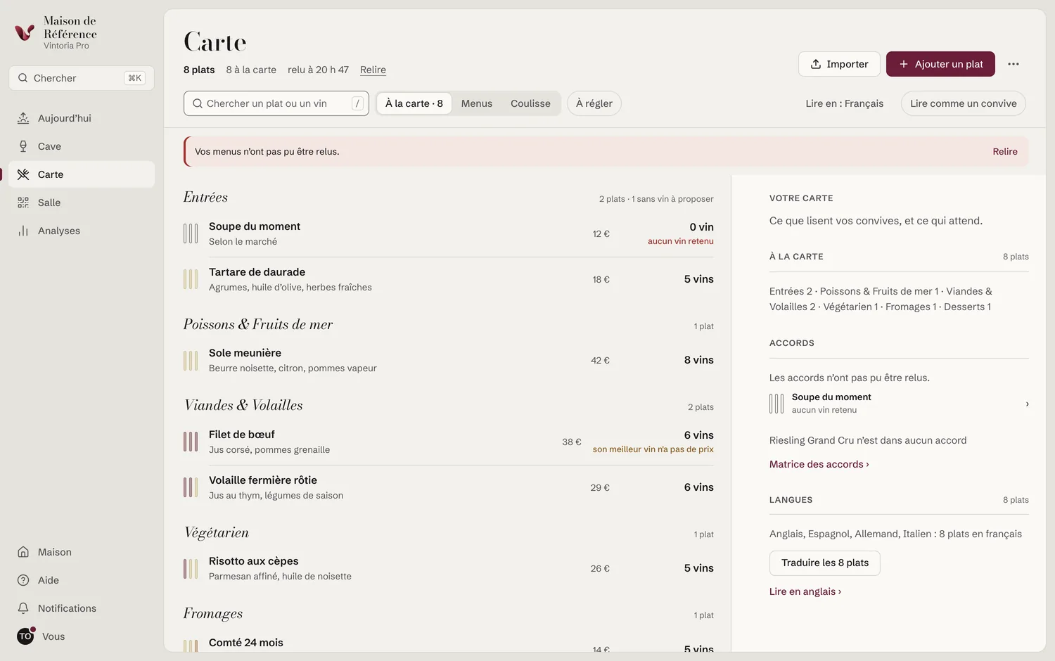Toggle the À régler filter chip
The image size is (1055, 661).
[x=594, y=103]
